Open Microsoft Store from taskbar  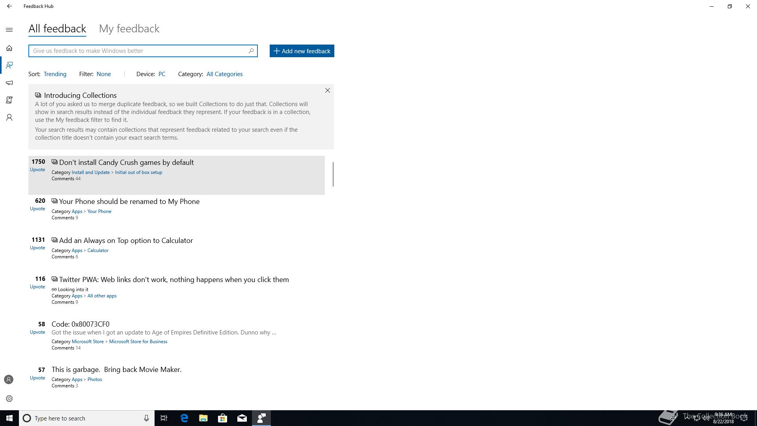pyautogui.click(x=223, y=418)
